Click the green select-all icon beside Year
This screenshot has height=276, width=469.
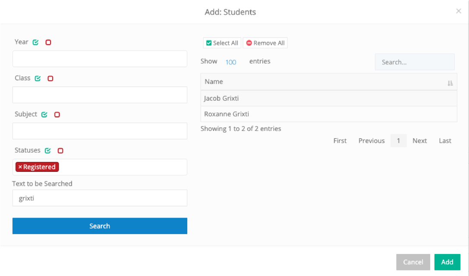point(35,42)
